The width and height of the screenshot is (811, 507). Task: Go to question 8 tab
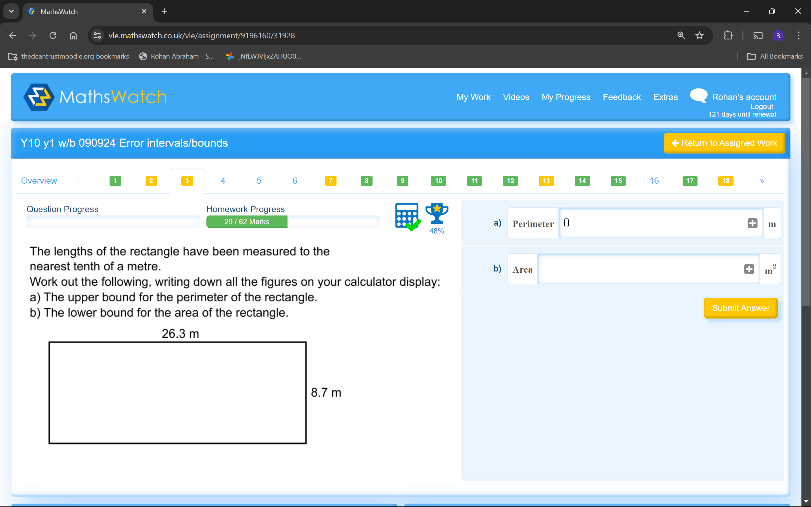pos(367,181)
